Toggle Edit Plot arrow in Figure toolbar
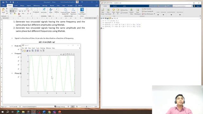This screenshot has height=114, width=203. tap(41, 51)
